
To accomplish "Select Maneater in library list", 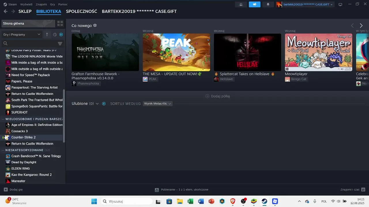I will (x=32, y=181).
